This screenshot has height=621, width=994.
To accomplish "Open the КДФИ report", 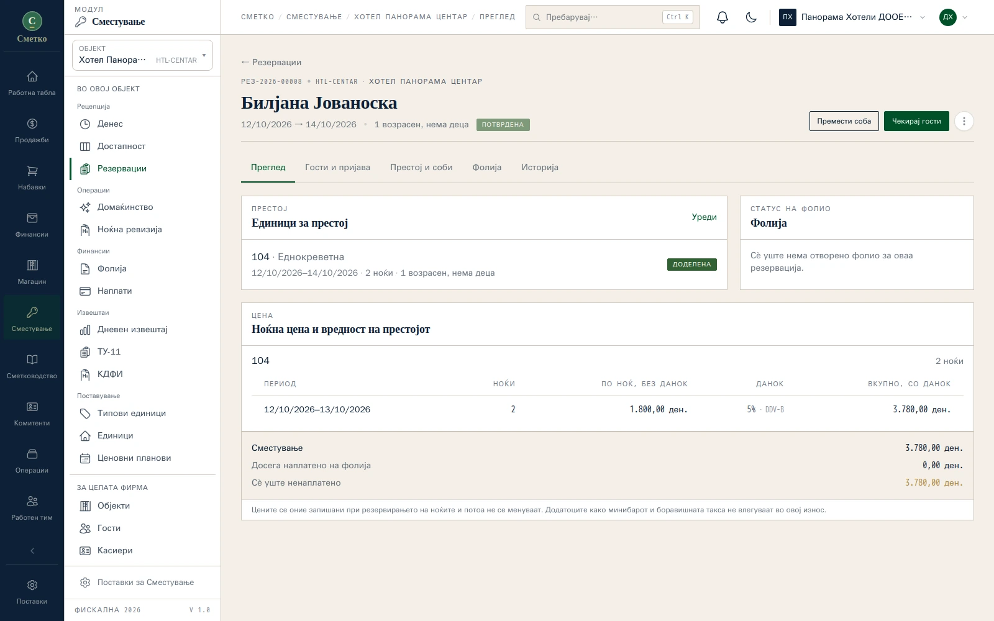I will coord(143,374).
